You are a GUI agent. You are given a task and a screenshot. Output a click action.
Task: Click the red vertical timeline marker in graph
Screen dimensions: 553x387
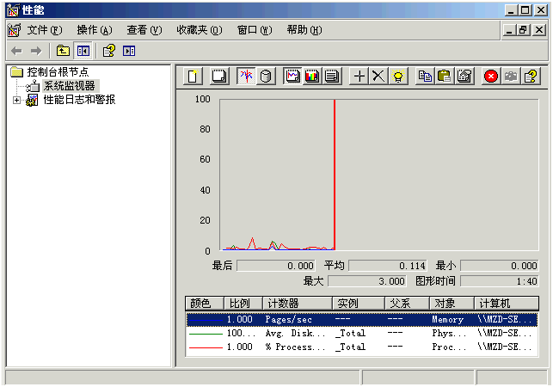point(335,175)
